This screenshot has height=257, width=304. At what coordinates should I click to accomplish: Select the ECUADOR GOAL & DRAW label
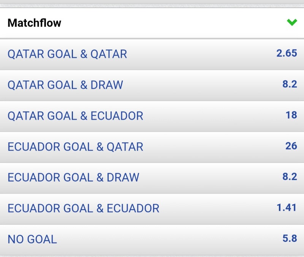tap(73, 177)
